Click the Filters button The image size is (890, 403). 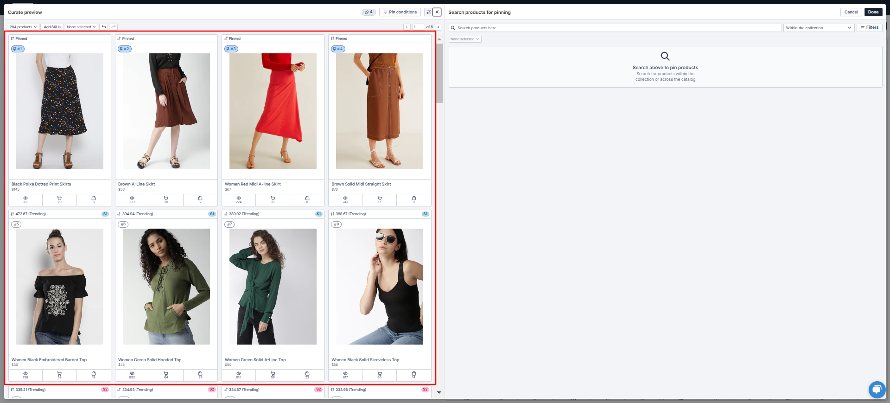pos(870,28)
